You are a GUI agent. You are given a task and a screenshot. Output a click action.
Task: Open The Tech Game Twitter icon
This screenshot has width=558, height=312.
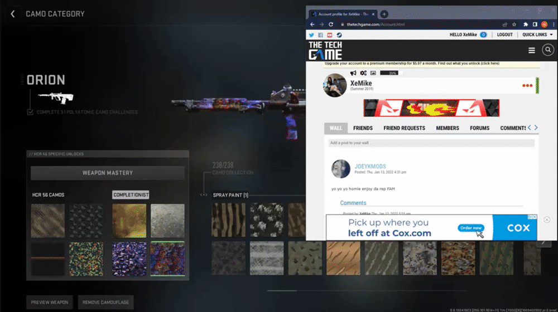tap(311, 35)
